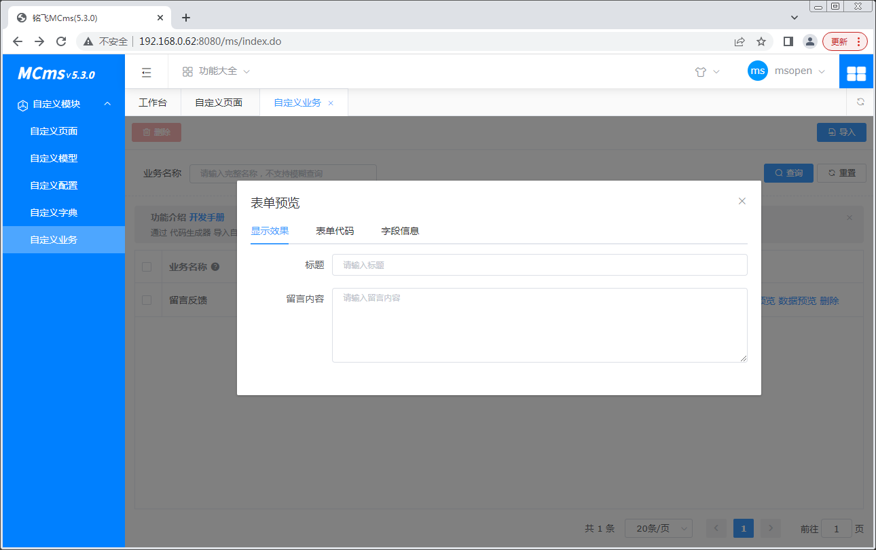Open the browser profile avatar icon
876x550 pixels.
[x=809, y=41]
